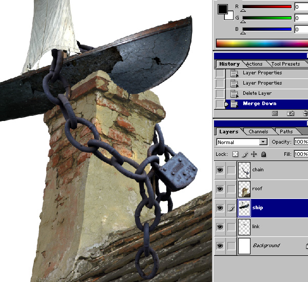Toggle lock all padlock icon

click(x=264, y=154)
